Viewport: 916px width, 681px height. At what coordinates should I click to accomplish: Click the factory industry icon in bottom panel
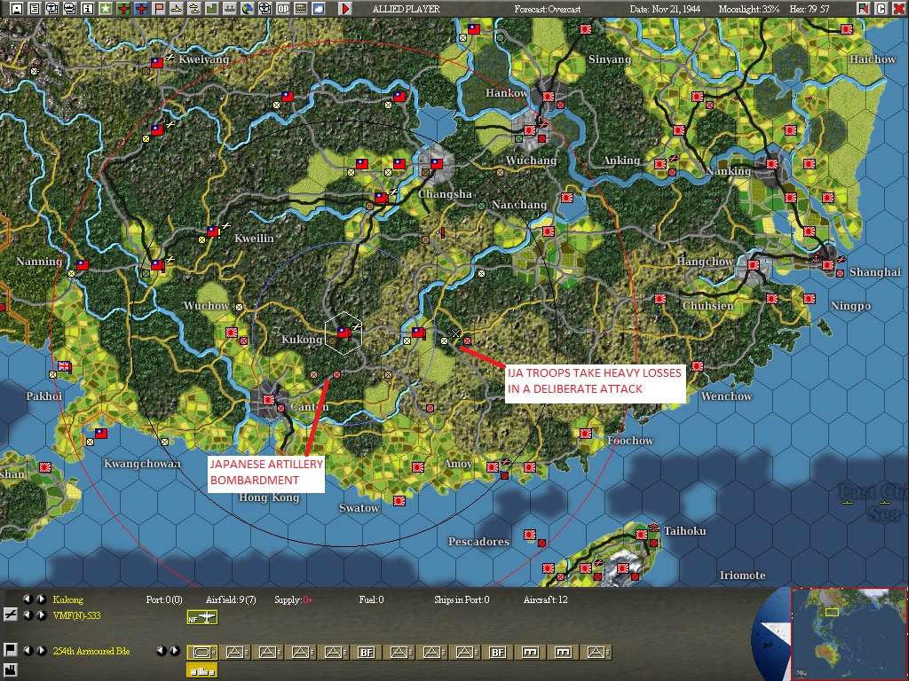(10, 669)
